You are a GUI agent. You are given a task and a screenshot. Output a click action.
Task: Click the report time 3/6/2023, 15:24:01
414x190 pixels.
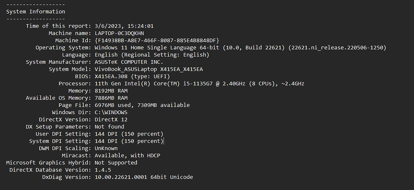coord(124,26)
